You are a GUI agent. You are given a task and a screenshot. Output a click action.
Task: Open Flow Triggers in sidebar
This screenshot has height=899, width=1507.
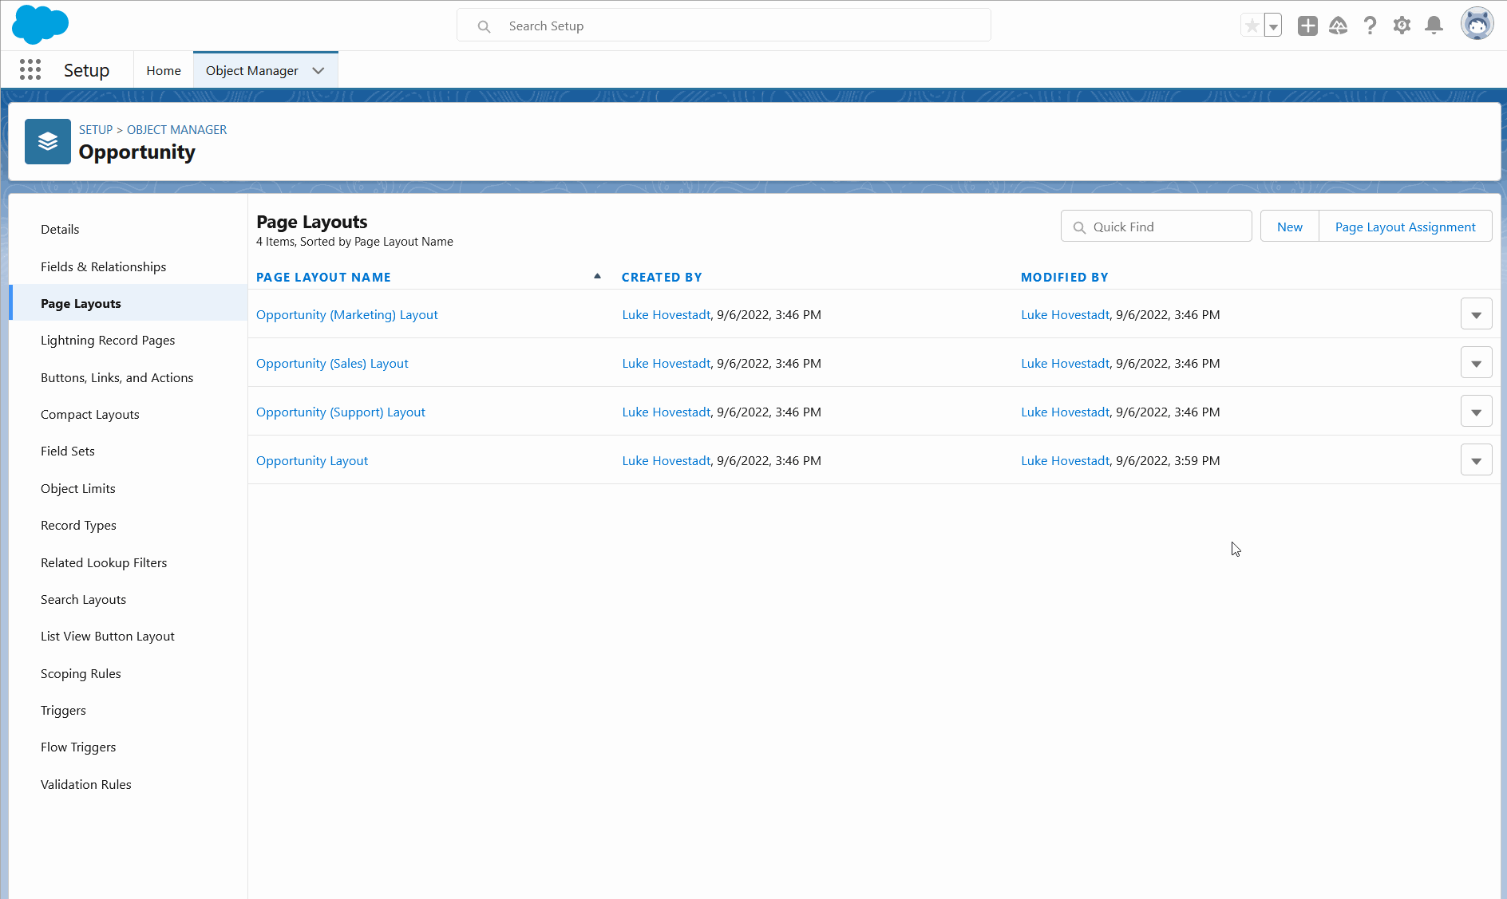(78, 747)
